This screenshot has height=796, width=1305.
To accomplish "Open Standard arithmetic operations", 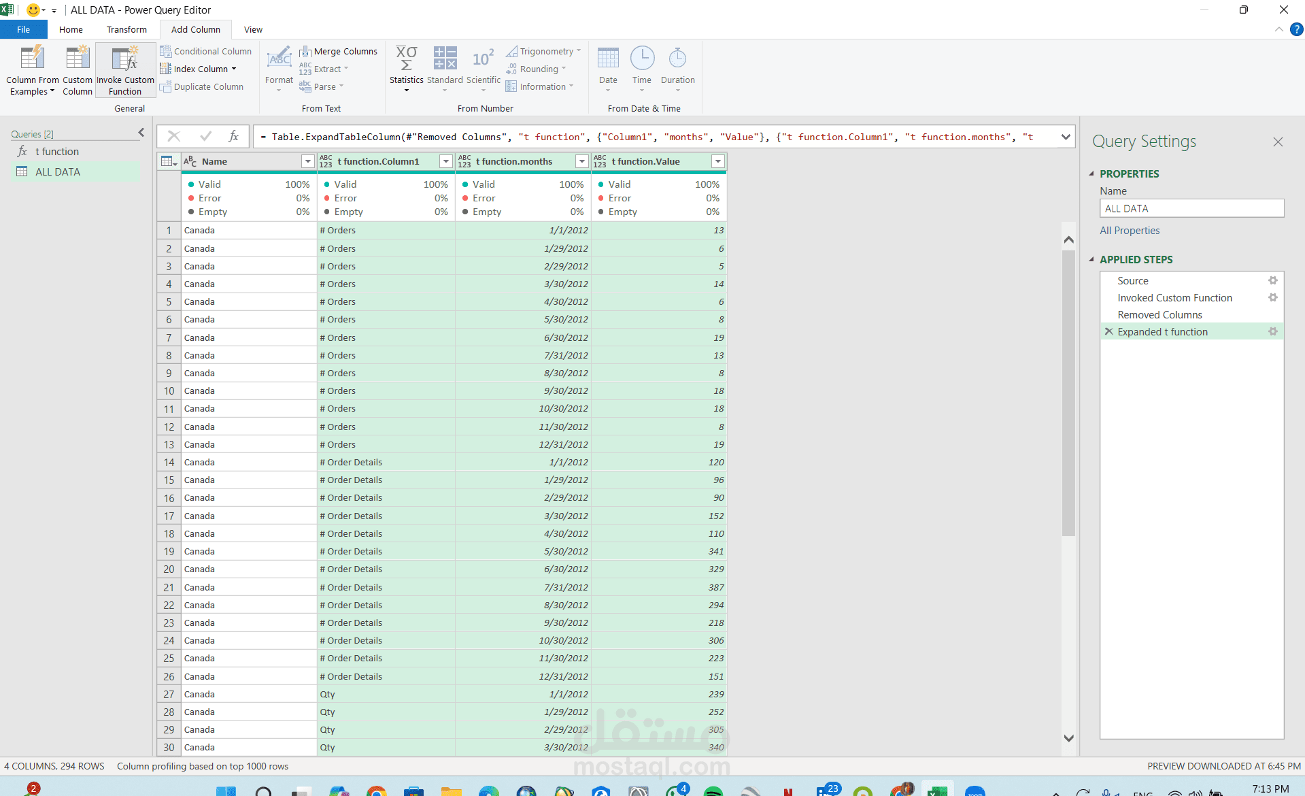I will [x=445, y=69].
